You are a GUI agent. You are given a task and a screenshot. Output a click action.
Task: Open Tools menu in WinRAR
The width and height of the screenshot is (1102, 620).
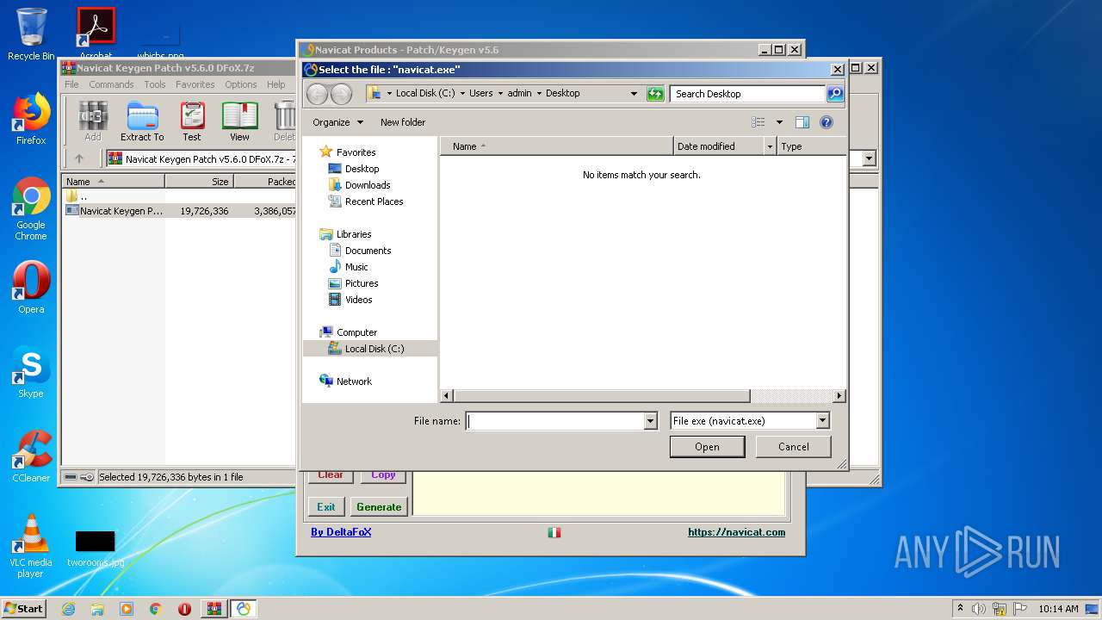click(x=155, y=84)
